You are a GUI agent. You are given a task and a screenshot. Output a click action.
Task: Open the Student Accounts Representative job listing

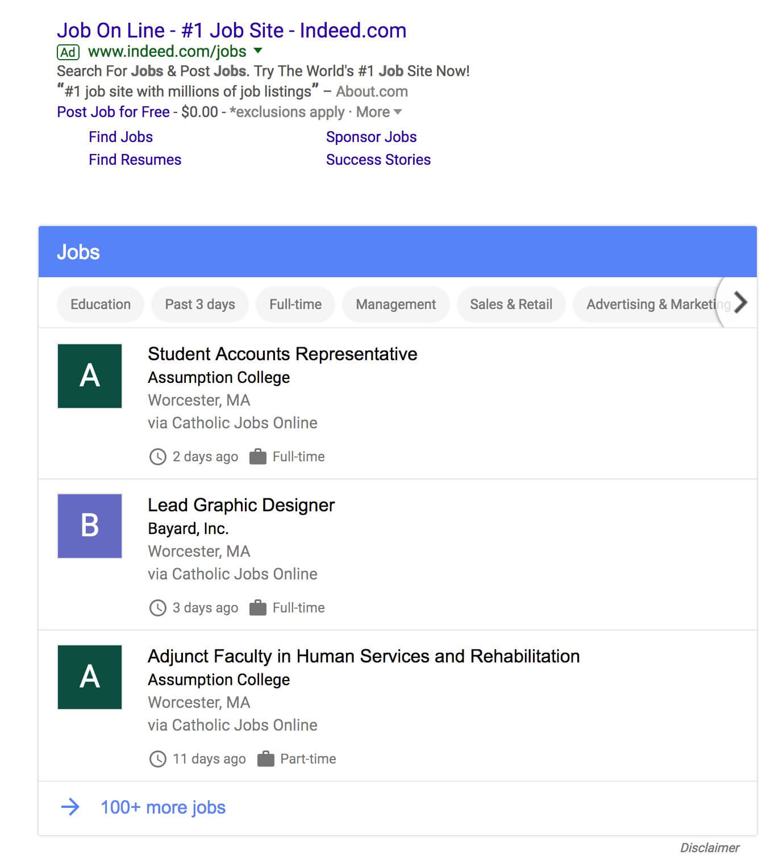click(x=282, y=353)
